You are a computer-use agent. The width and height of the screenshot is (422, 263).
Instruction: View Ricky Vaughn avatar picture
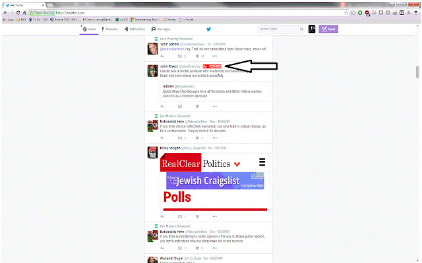pos(152,153)
